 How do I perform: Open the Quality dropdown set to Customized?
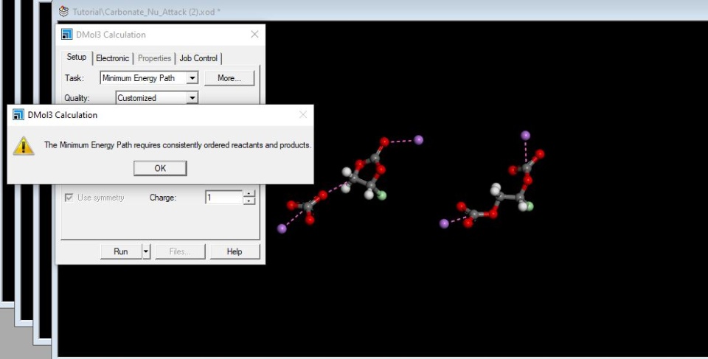tap(192, 98)
